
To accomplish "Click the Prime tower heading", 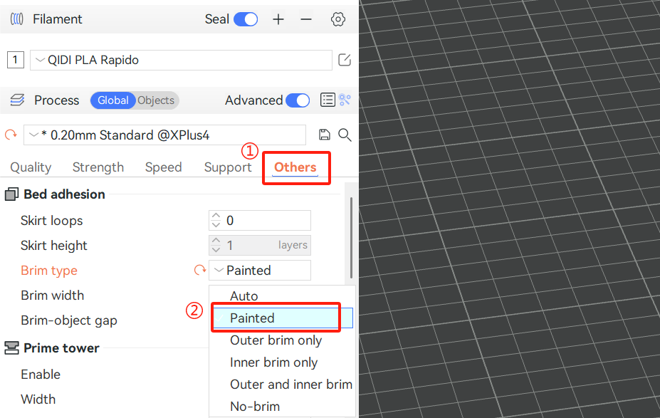I will coord(61,348).
